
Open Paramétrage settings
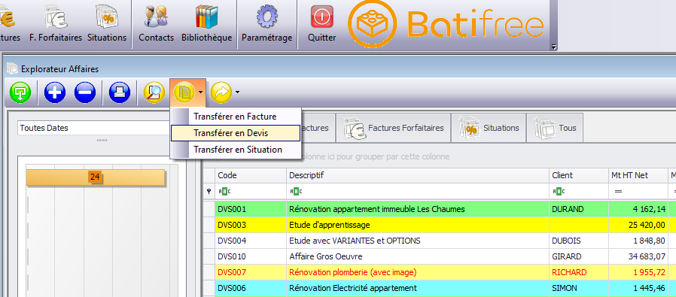(x=267, y=24)
